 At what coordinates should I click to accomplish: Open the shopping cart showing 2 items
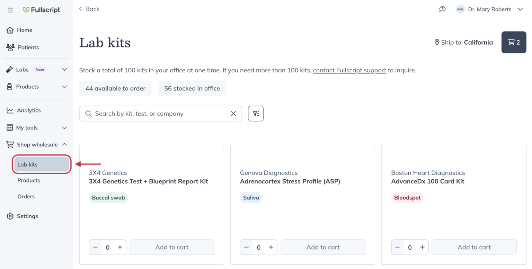514,42
